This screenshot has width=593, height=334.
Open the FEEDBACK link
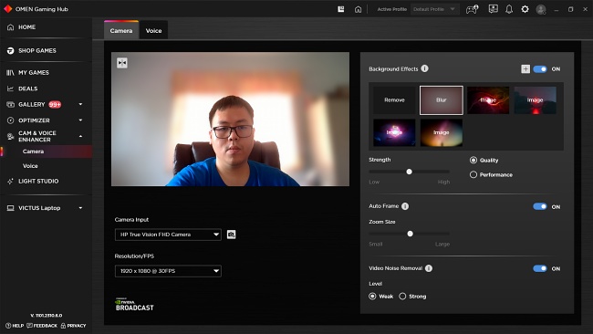click(x=42, y=326)
